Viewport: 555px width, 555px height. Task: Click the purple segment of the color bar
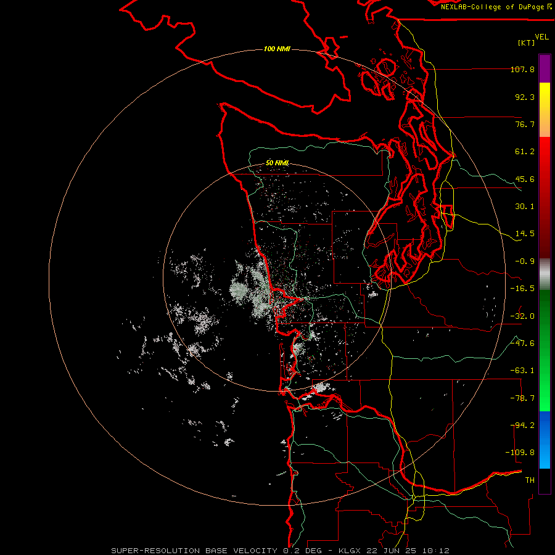click(x=545, y=68)
